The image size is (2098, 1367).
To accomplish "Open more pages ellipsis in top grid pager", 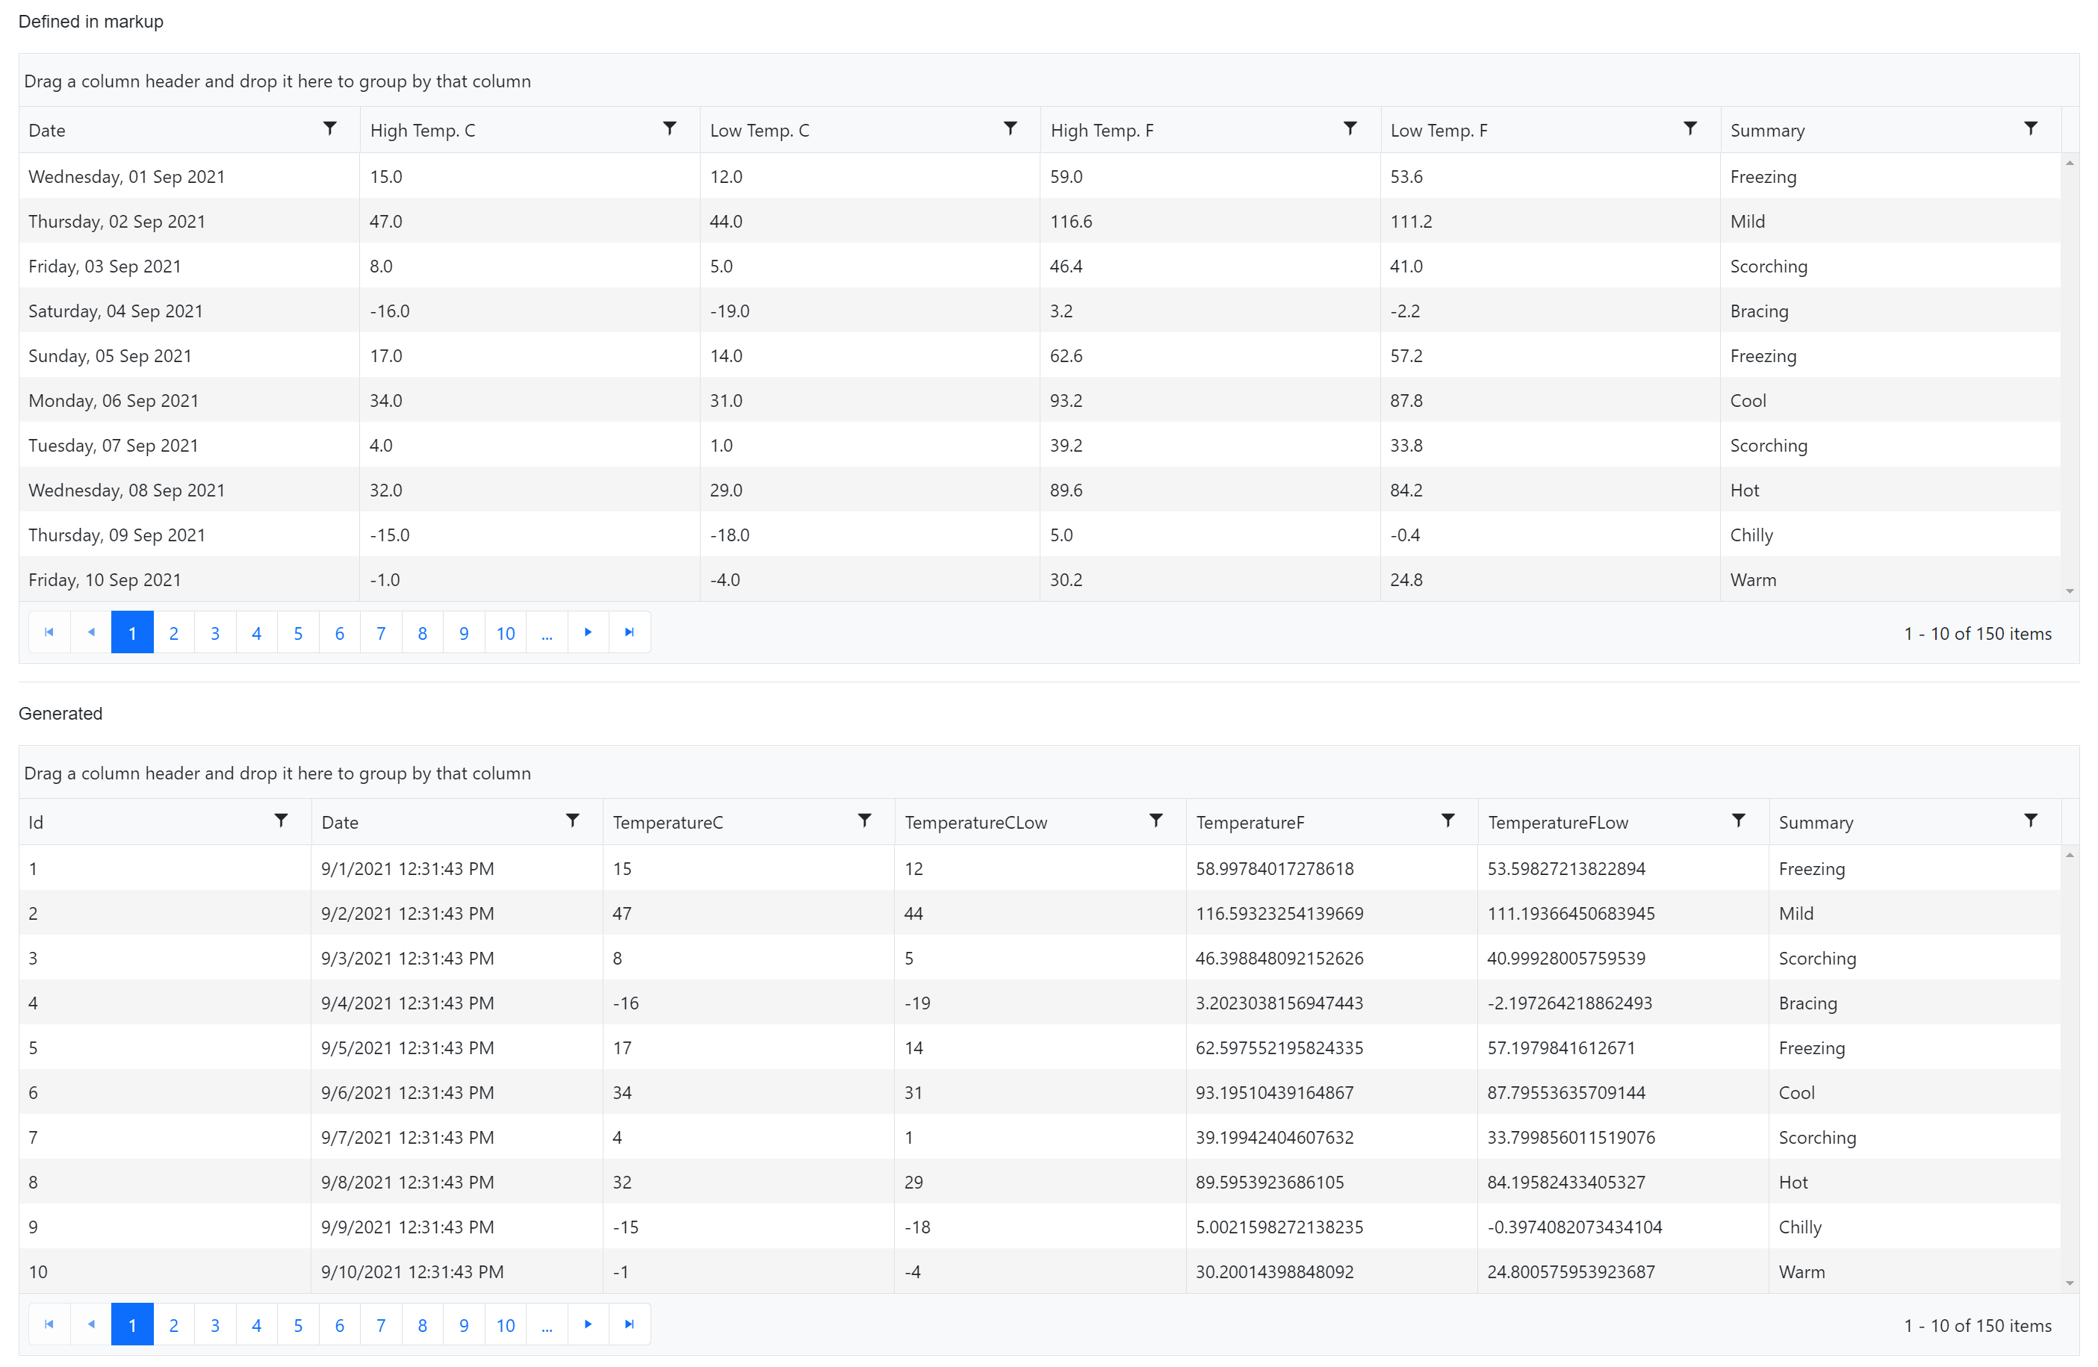I will click(x=547, y=633).
